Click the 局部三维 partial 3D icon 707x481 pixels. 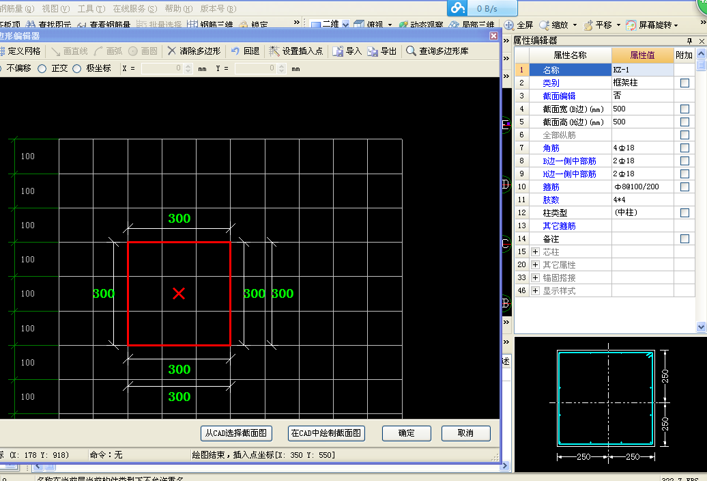(454, 25)
